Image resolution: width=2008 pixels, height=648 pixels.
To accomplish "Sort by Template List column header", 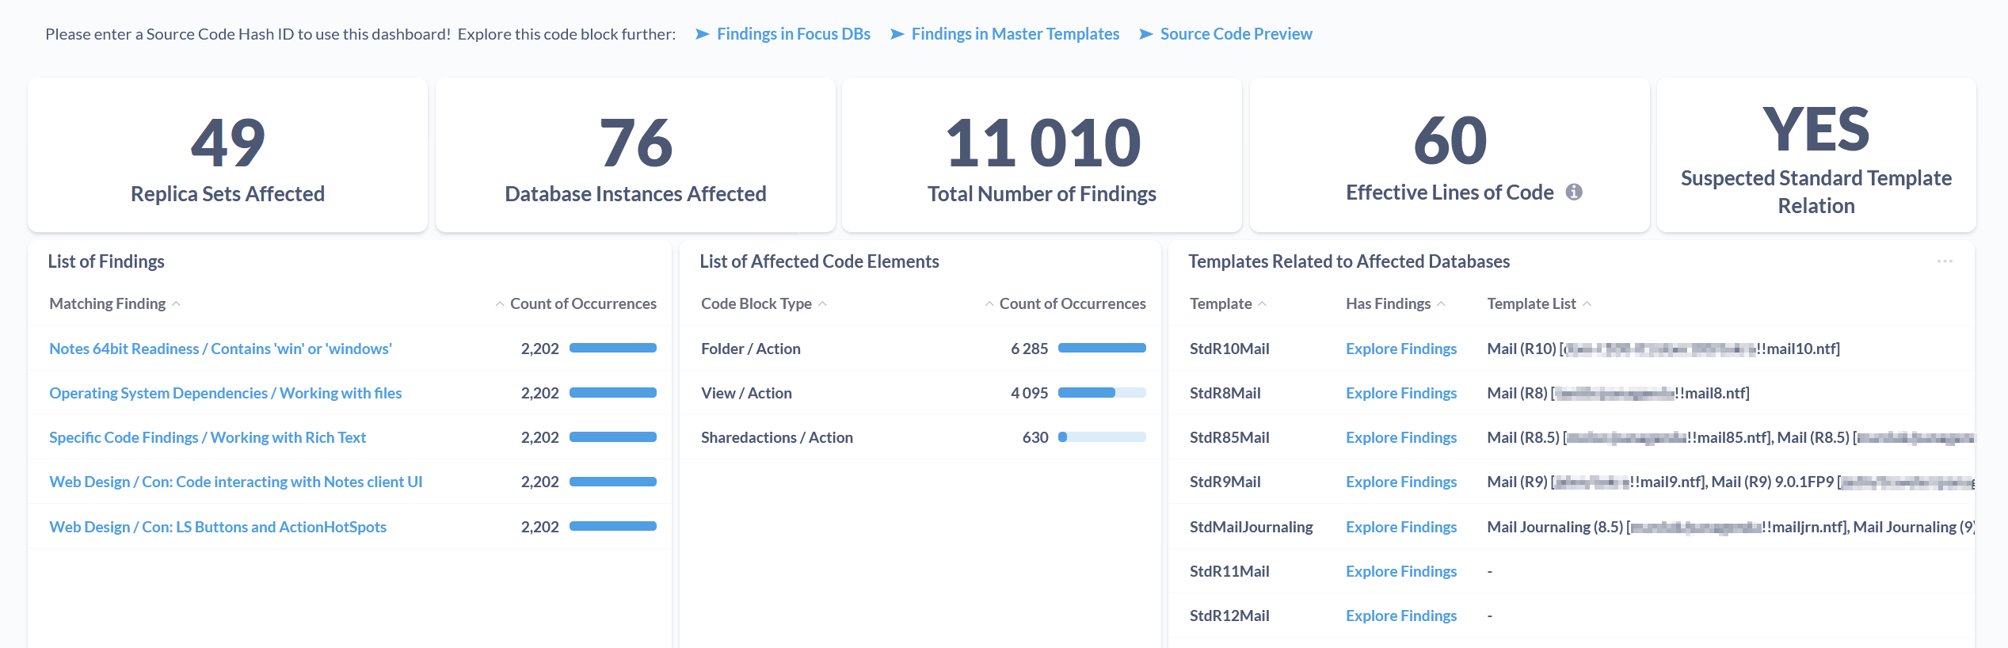I will pyautogui.click(x=1531, y=304).
